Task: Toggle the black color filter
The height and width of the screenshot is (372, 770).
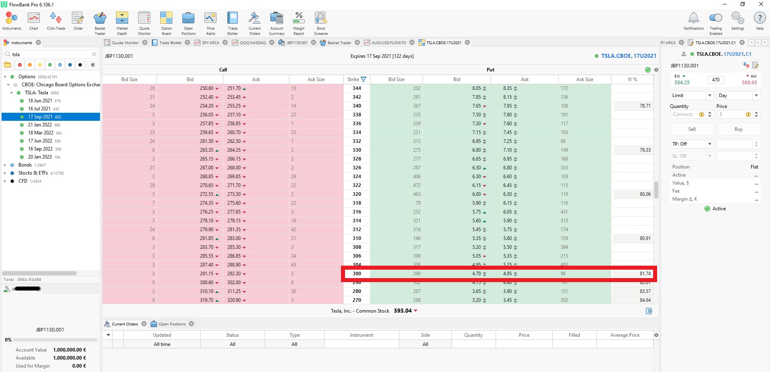Action: point(80,65)
